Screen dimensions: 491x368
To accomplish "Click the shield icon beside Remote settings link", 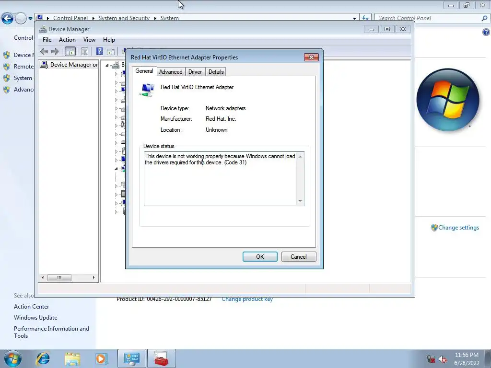I will coord(7,67).
